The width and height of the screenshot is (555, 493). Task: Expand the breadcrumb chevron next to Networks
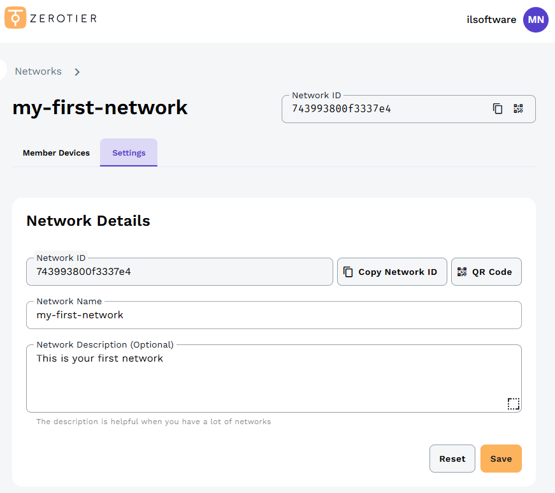tap(76, 71)
